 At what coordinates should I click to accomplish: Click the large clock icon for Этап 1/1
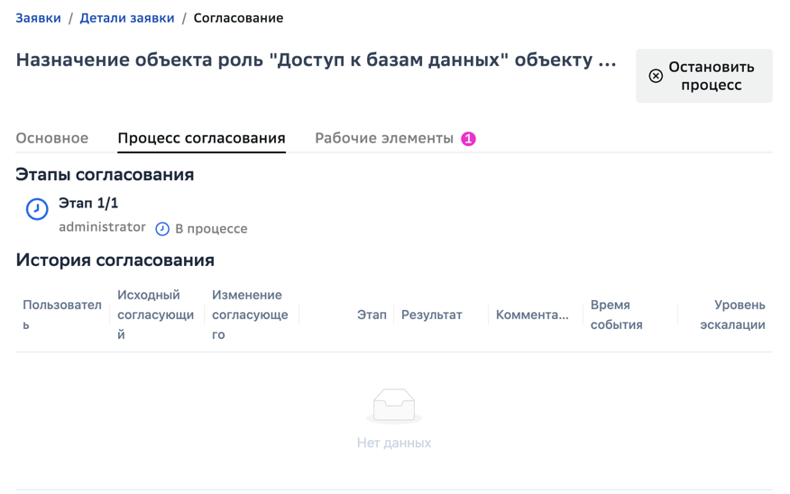(x=37, y=209)
